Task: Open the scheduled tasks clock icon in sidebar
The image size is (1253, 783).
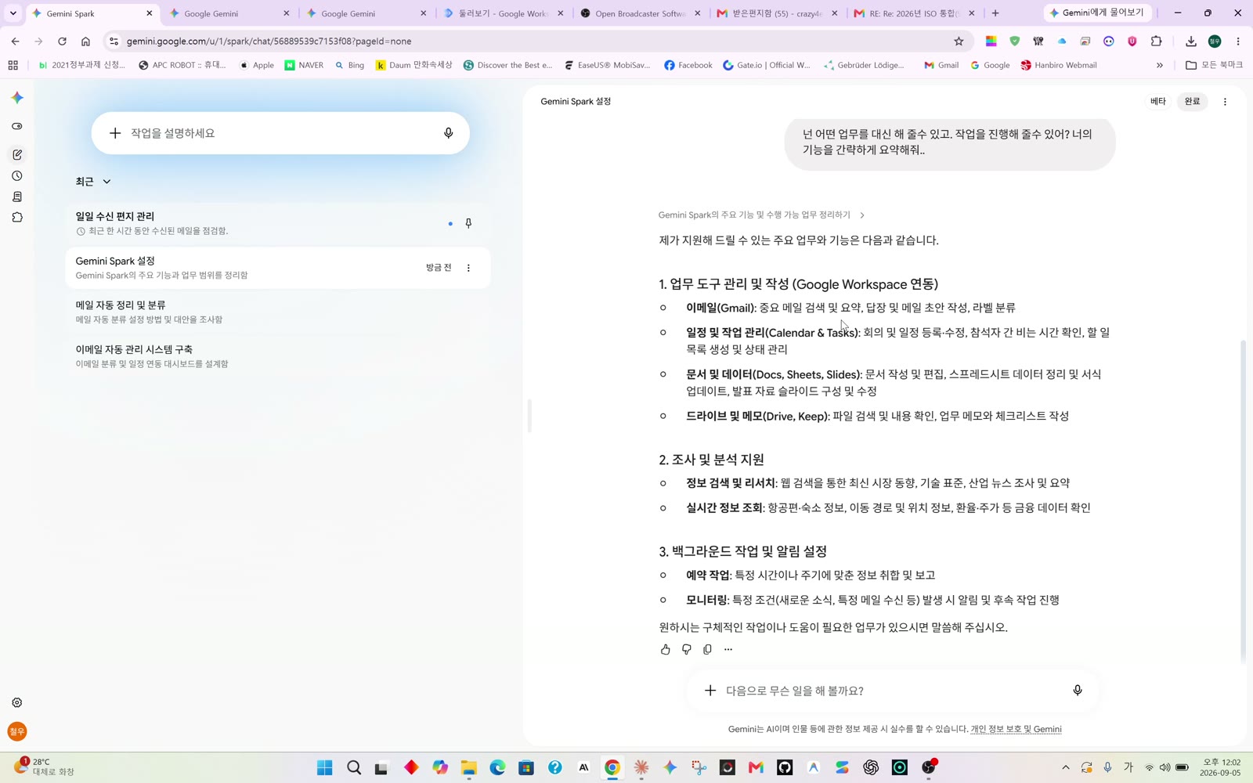Action: 17,176
